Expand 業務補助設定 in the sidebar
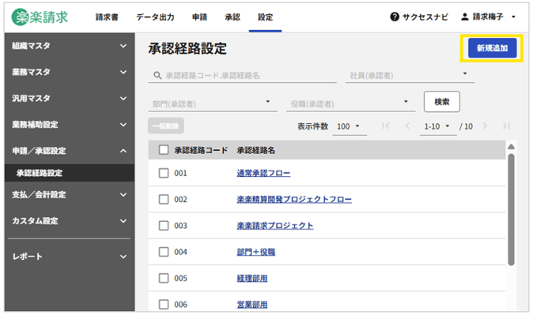The image size is (533, 315). click(70, 125)
